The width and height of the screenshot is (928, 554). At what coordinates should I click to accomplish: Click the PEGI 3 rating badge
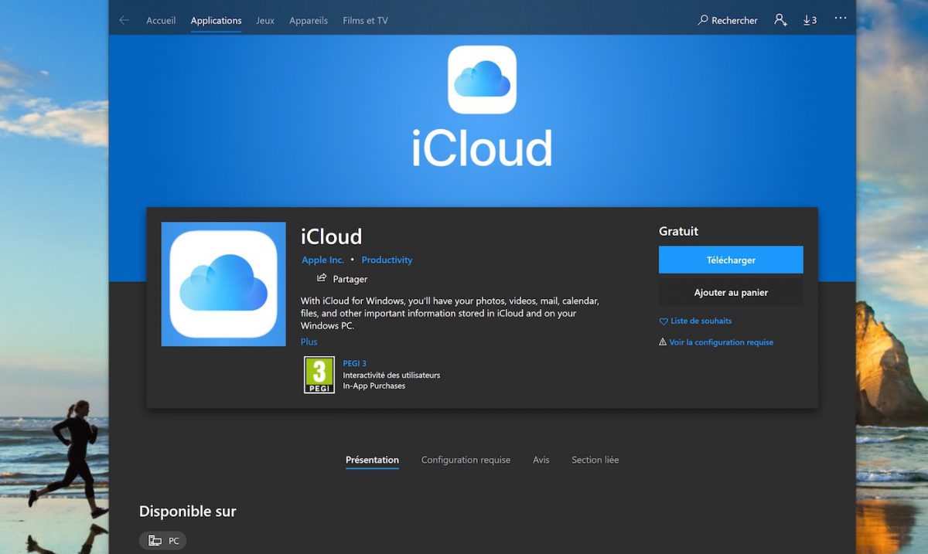[x=319, y=375]
